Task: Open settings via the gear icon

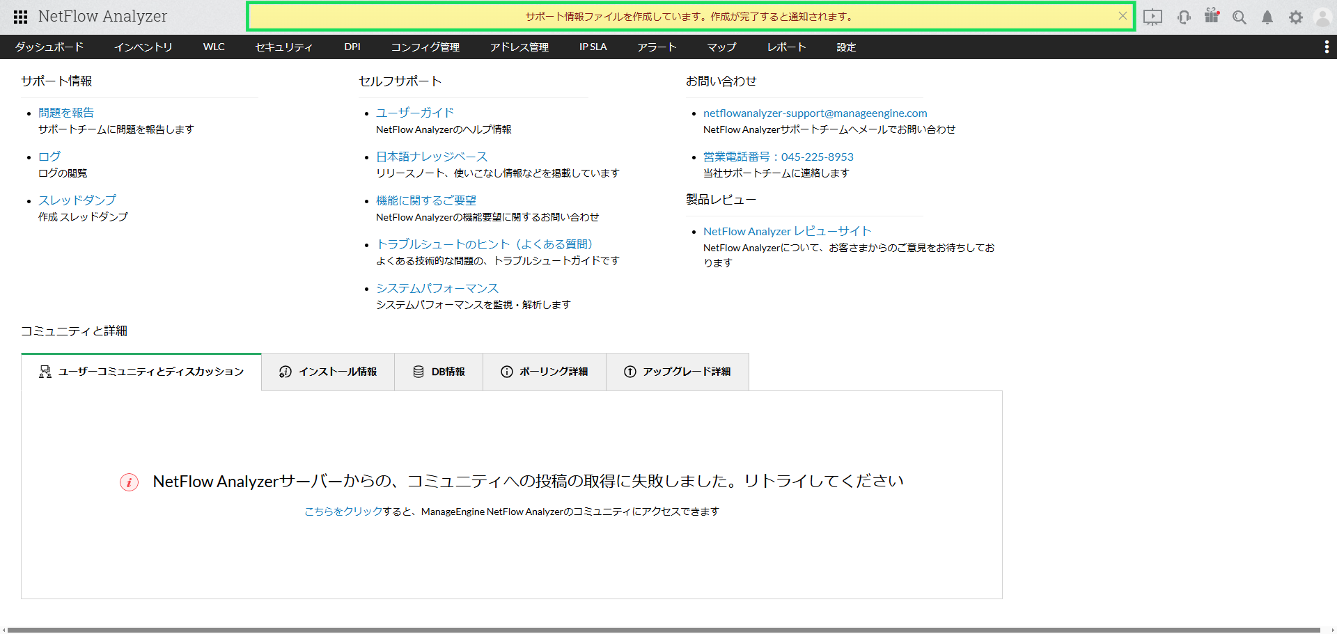Action: [1295, 17]
